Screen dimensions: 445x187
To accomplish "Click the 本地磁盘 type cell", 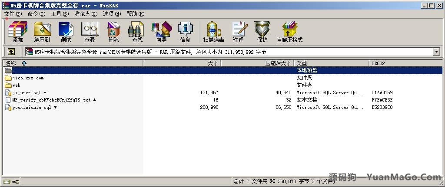I will (307, 70).
